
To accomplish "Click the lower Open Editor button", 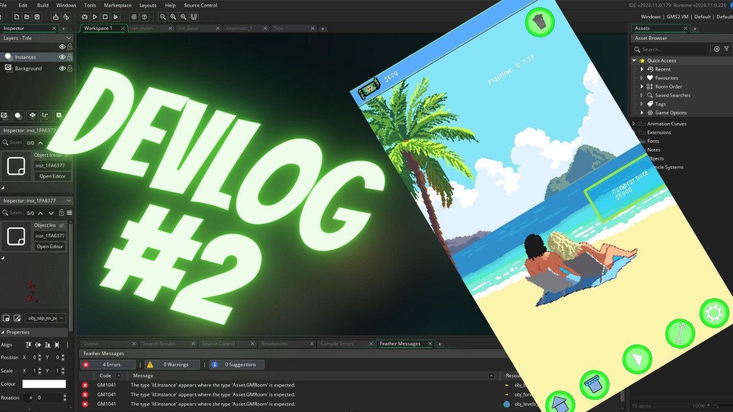I will click(x=50, y=247).
